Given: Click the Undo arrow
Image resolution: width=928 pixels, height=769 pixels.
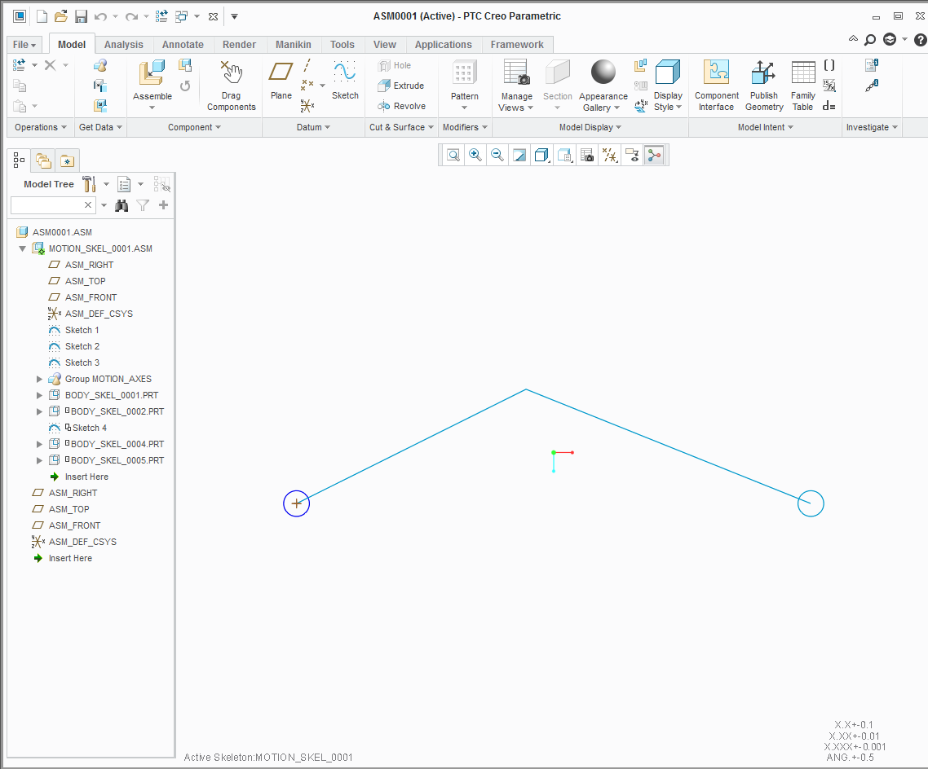Looking at the screenshot, I should 100,16.
